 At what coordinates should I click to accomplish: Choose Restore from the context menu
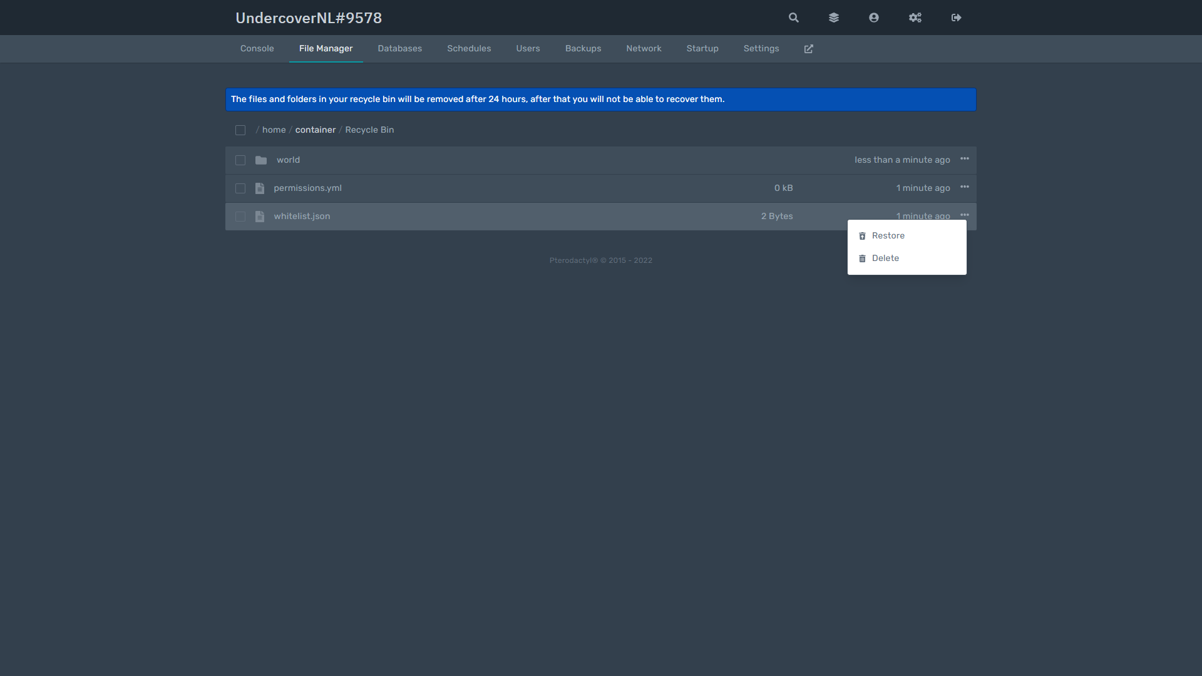coord(907,236)
